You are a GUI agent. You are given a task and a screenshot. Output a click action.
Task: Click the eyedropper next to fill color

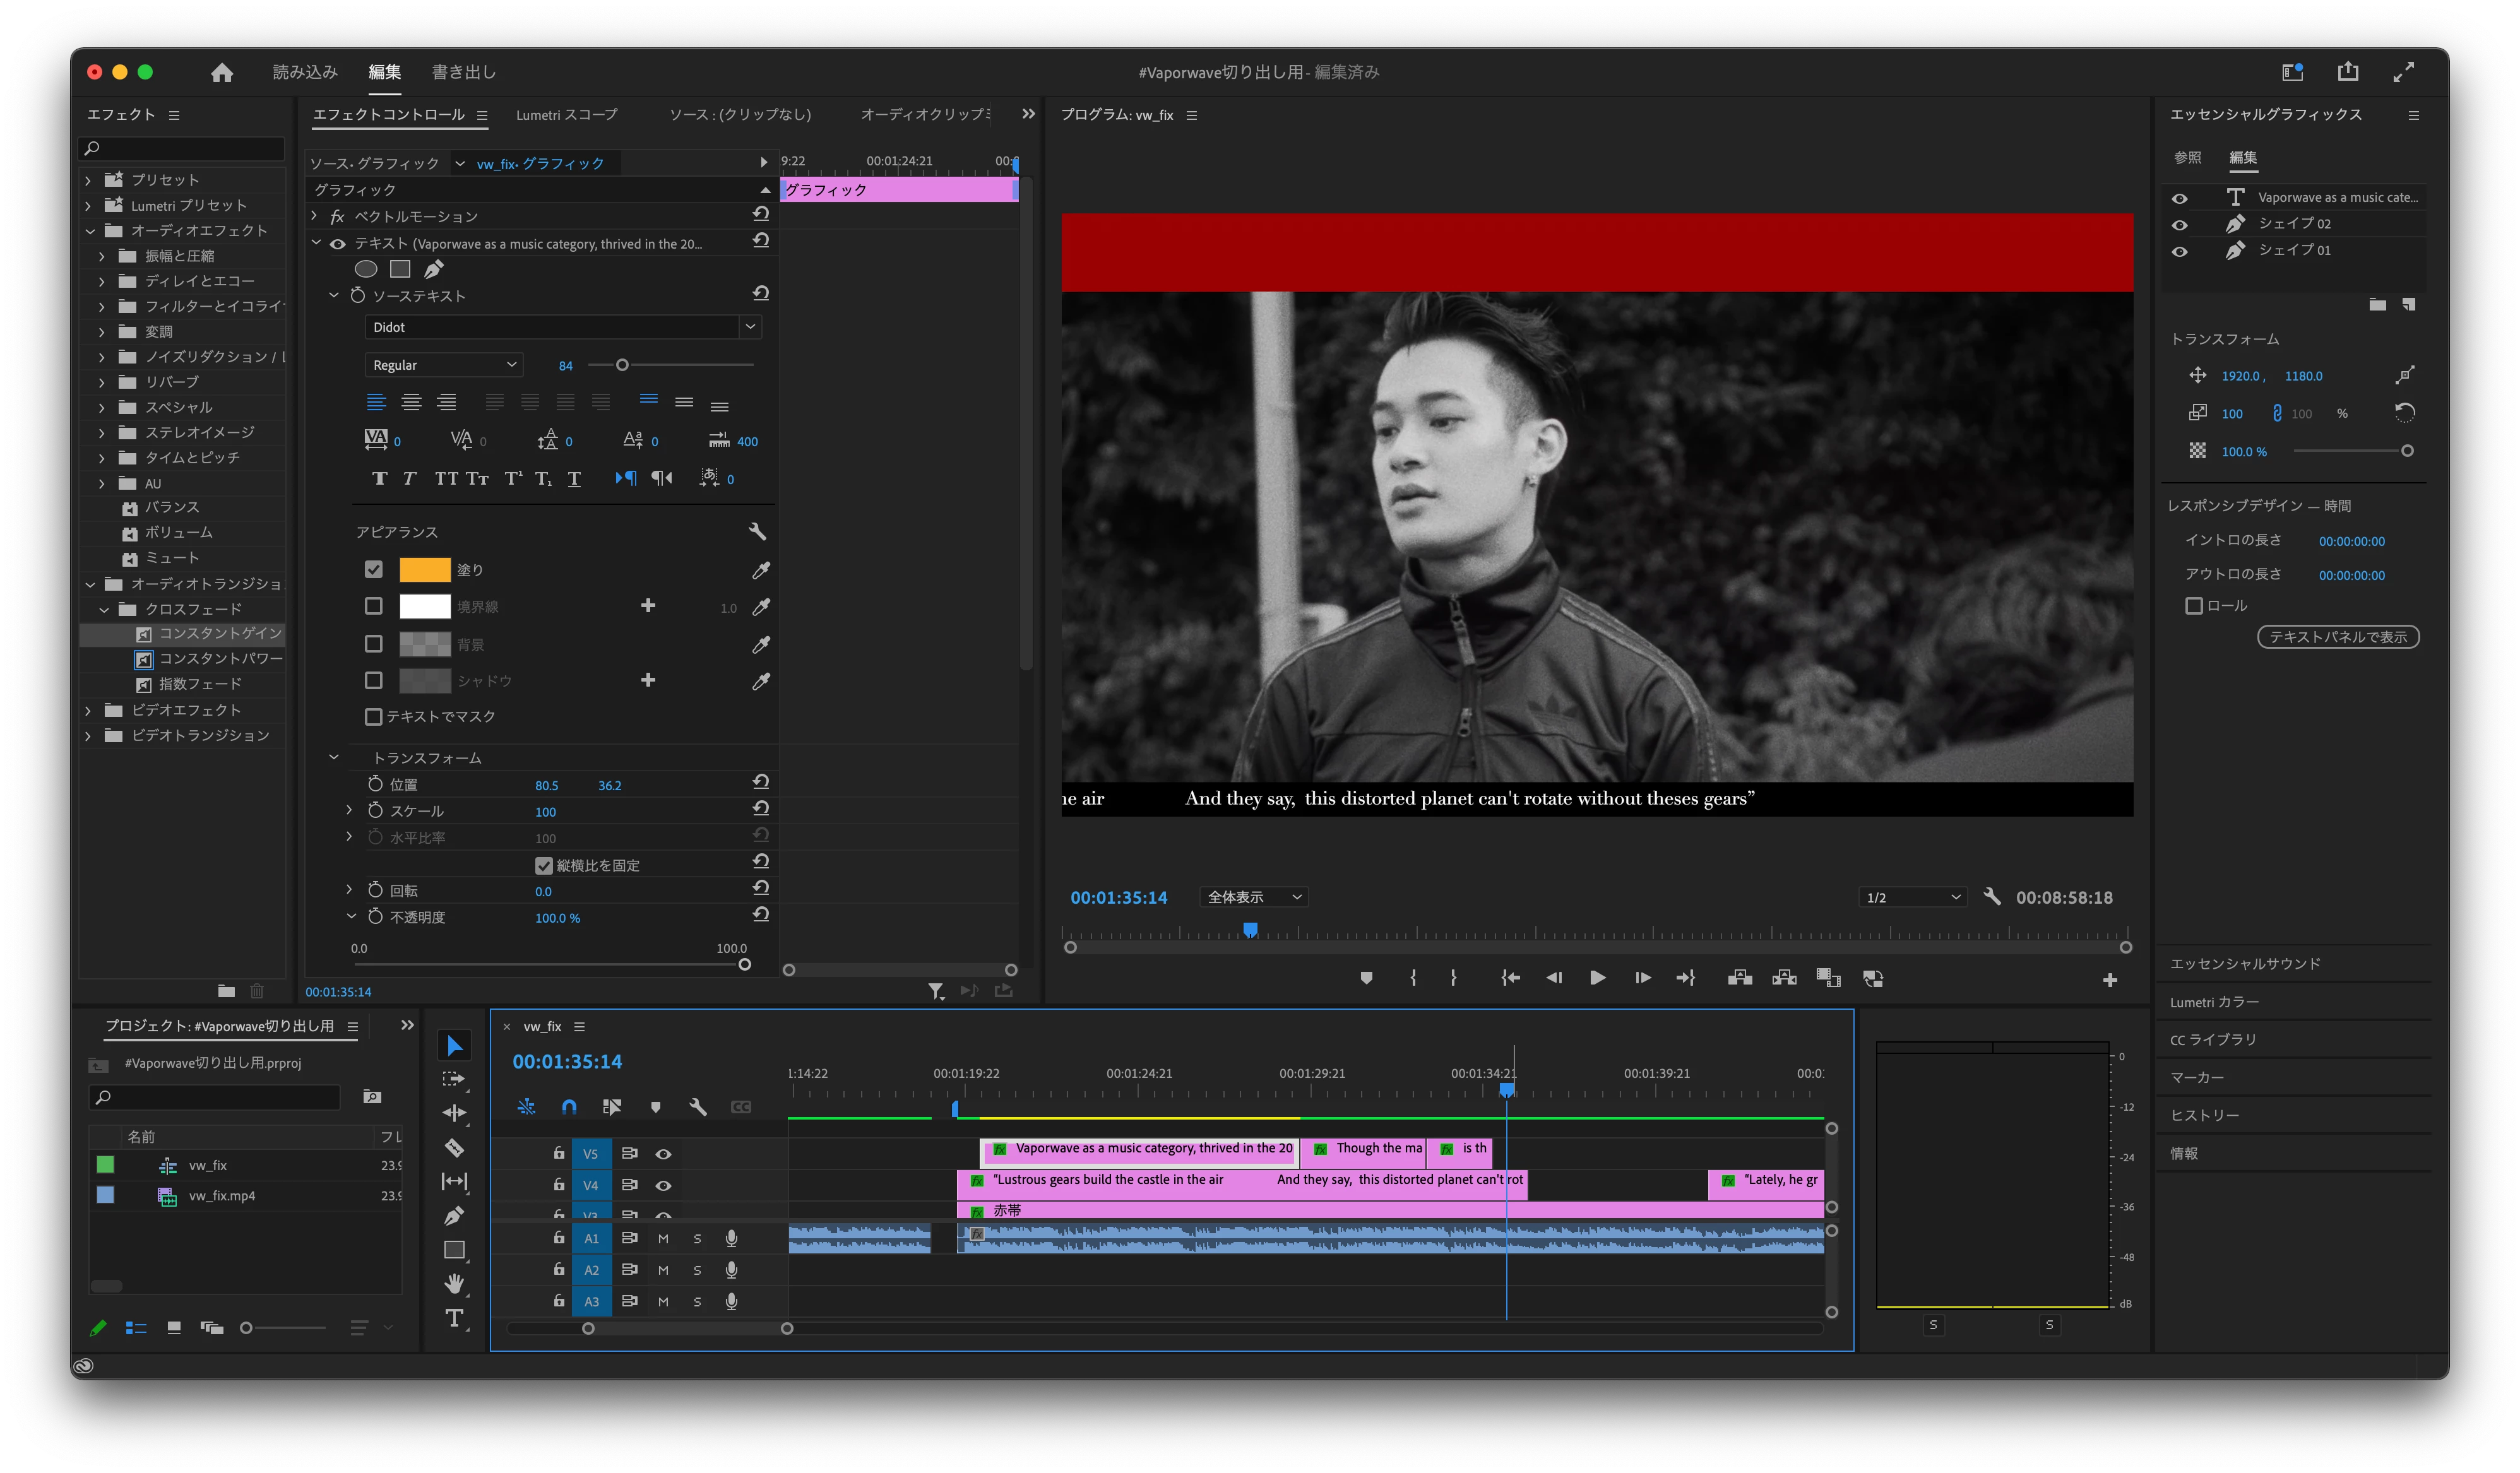[761, 570]
